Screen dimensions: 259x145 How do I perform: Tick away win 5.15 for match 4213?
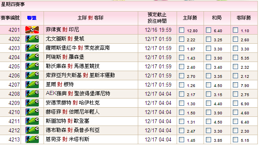(235, 139)
